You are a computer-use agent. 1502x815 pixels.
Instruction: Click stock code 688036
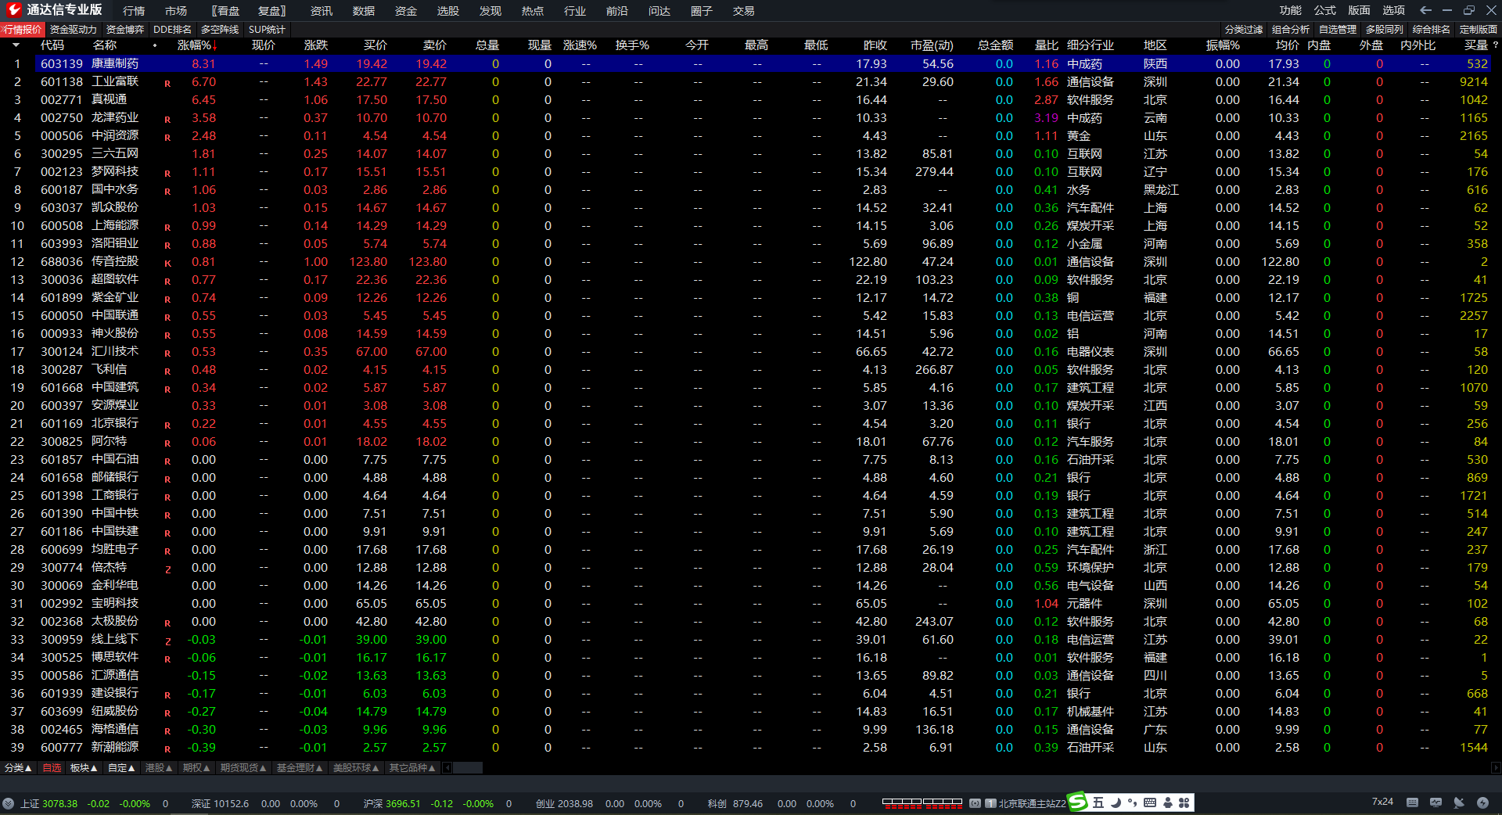[62, 262]
